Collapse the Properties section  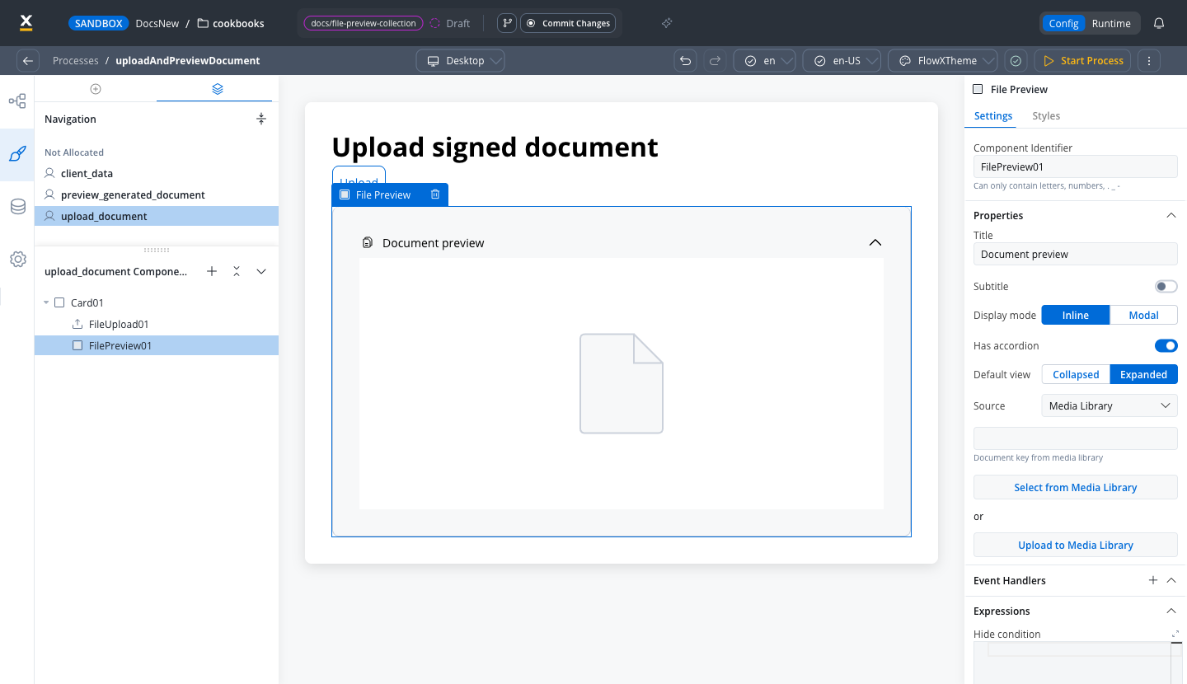click(x=1171, y=215)
